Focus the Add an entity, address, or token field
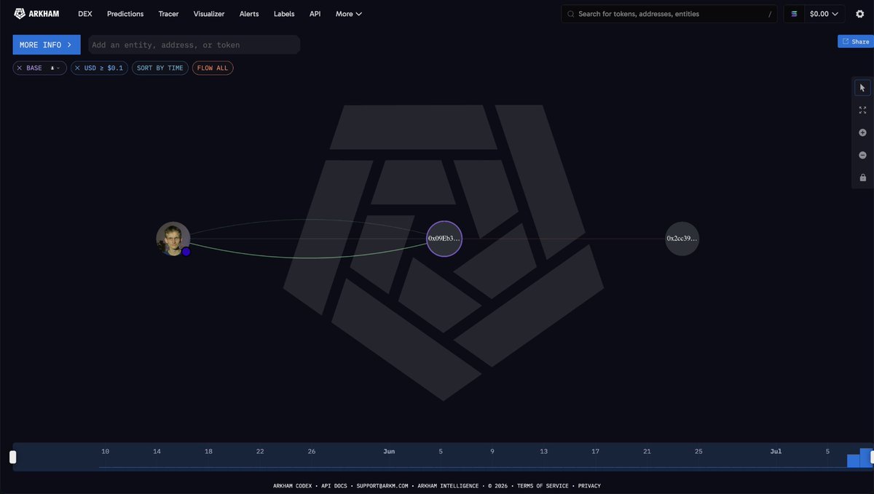The image size is (874, 494). pos(194,44)
